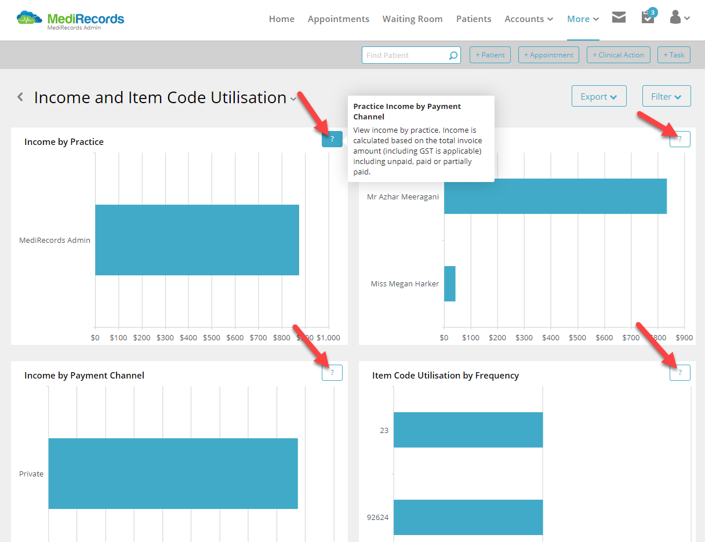Viewport: 705px width, 542px height.
Task: Click the 'Miss Megan Harker' axis label
Action: pyautogui.click(x=405, y=283)
